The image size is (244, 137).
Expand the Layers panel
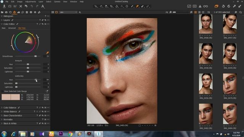[2, 20]
